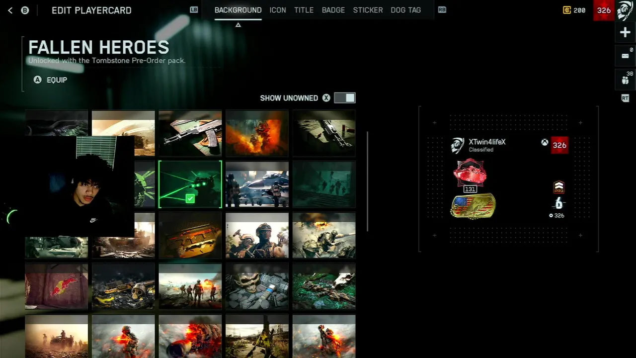Click the red tank badge on playercard

click(x=470, y=172)
